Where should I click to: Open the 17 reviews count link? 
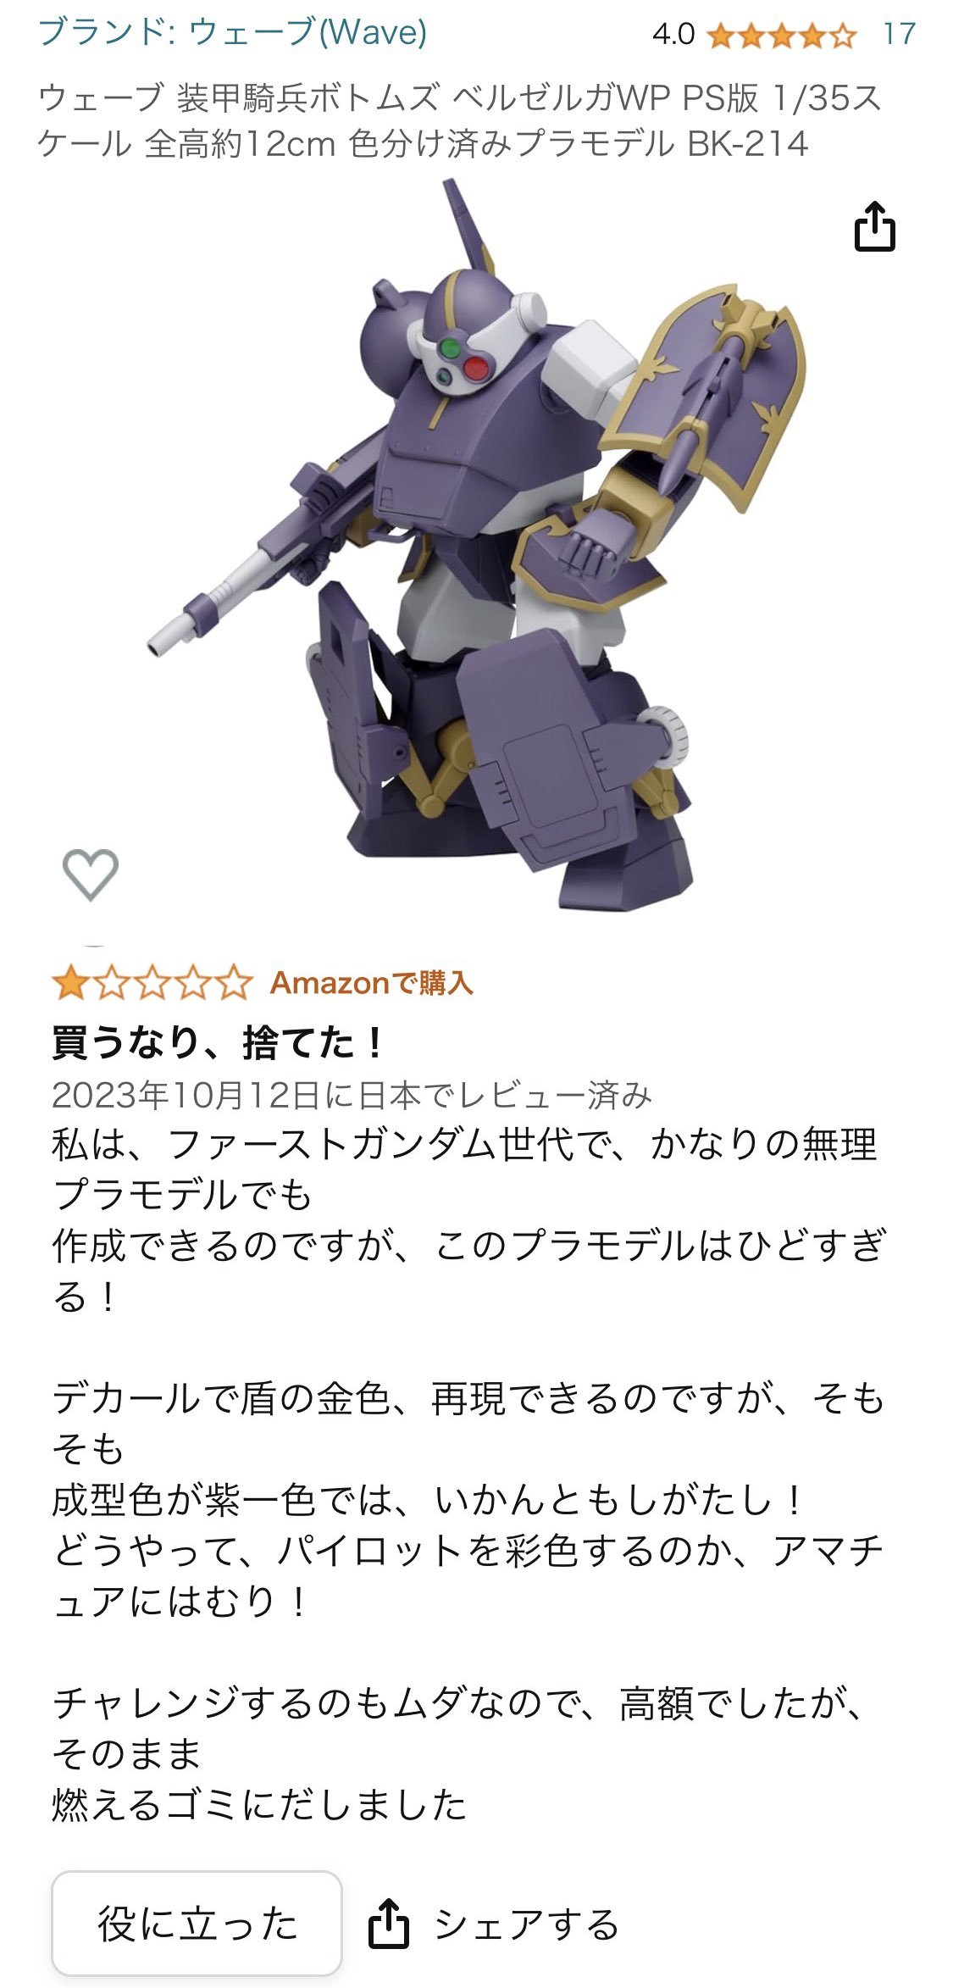898,35
